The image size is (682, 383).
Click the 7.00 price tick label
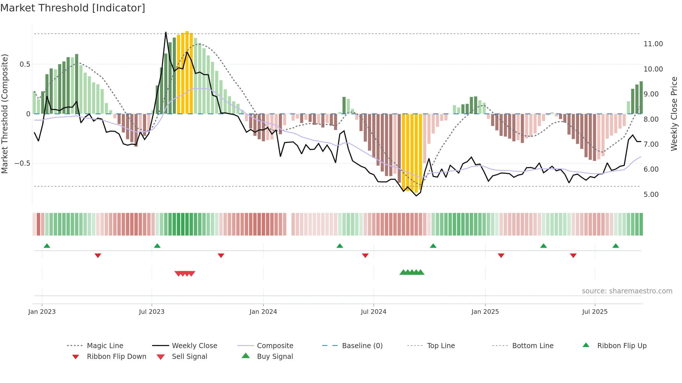[x=651, y=144]
